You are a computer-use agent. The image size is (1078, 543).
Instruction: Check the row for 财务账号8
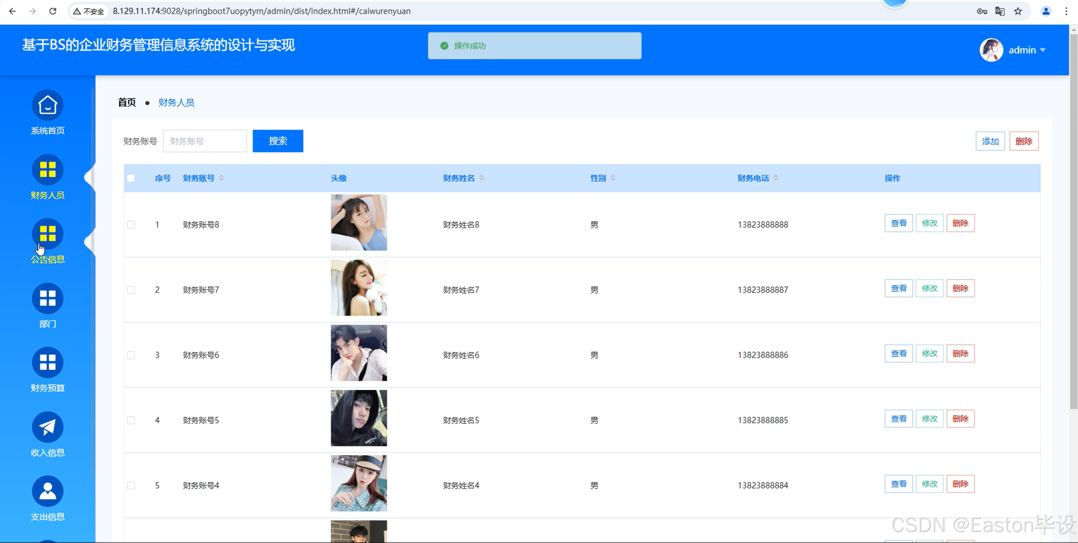131,225
